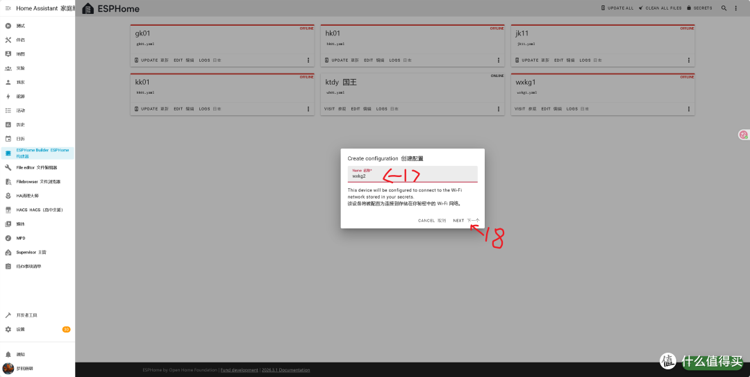Screen dimensions: 750x377
Task: Click EDIT on the gk01 card
Action: click(183, 60)
